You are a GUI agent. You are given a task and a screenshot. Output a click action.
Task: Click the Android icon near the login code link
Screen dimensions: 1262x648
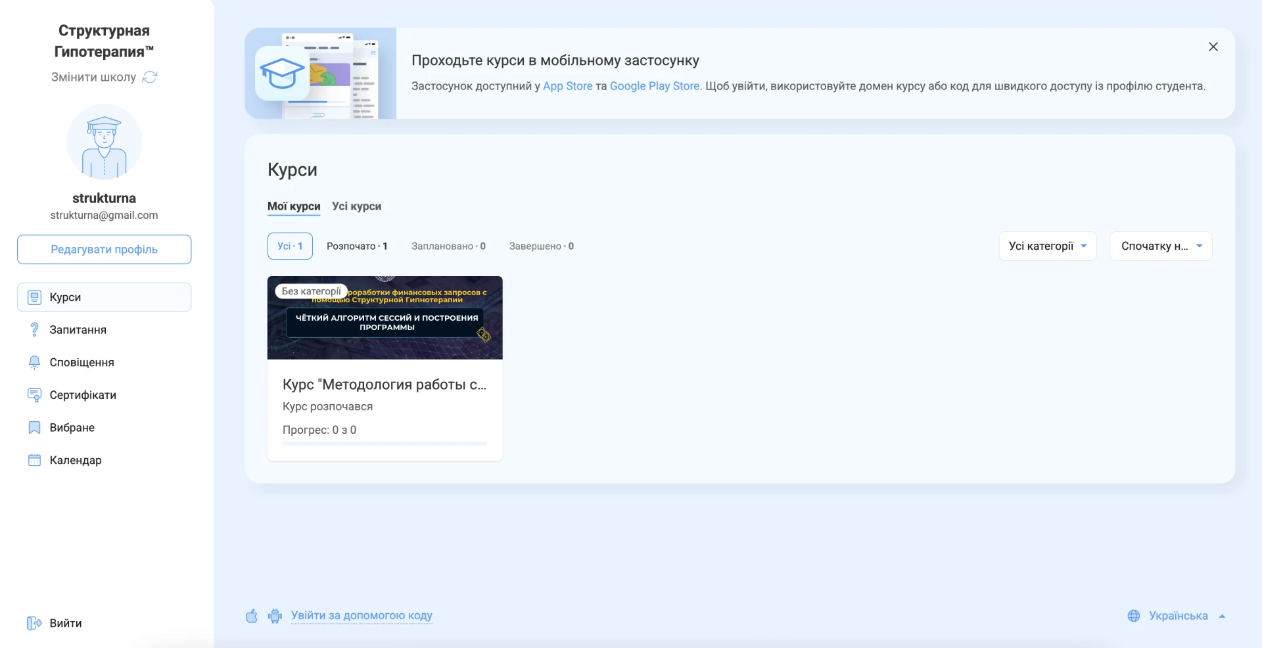pos(275,616)
